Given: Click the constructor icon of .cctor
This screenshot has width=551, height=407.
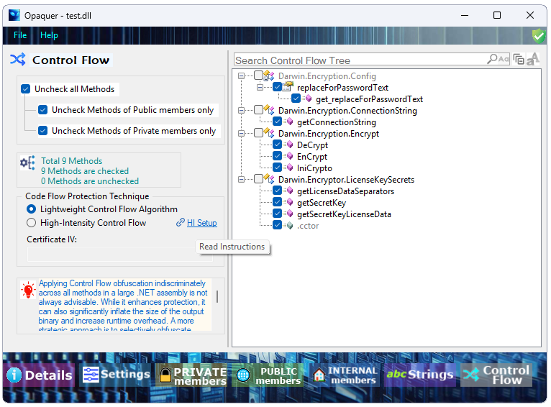Looking at the screenshot, I should pyautogui.click(x=288, y=226).
